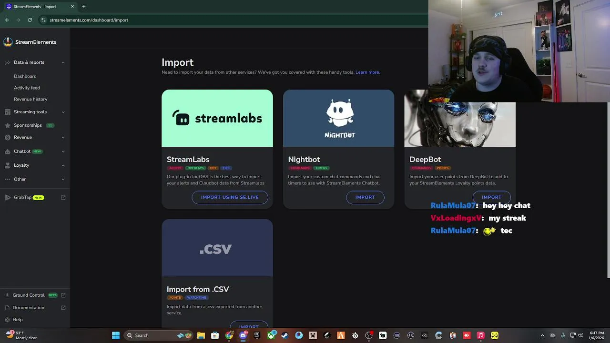This screenshot has width=610, height=343.
Task: Open Xbox app from taskbar
Action: click(271, 335)
